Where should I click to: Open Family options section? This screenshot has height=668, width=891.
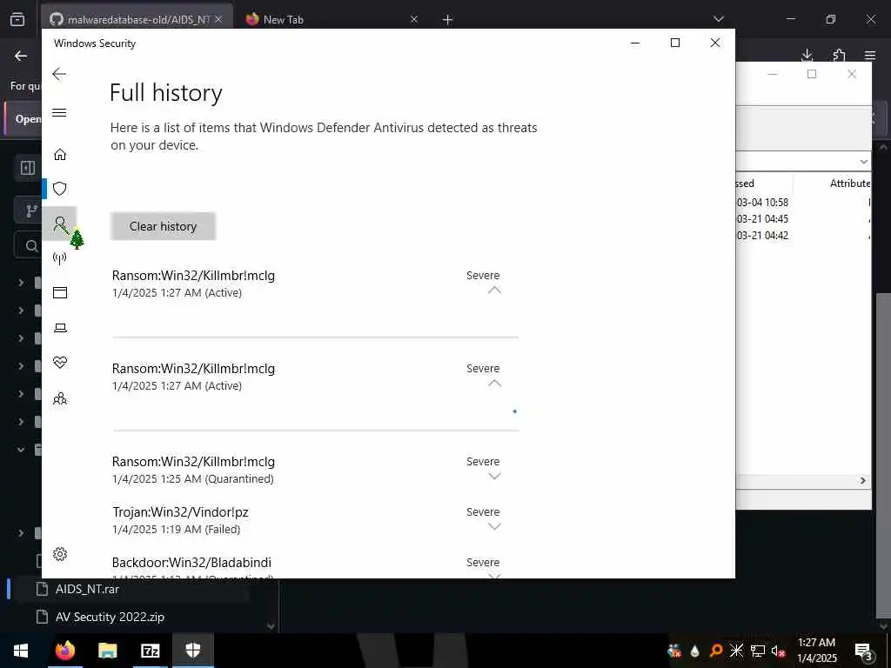click(x=60, y=398)
